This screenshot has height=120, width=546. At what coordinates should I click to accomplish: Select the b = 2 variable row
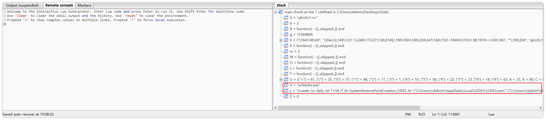point(294,23)
